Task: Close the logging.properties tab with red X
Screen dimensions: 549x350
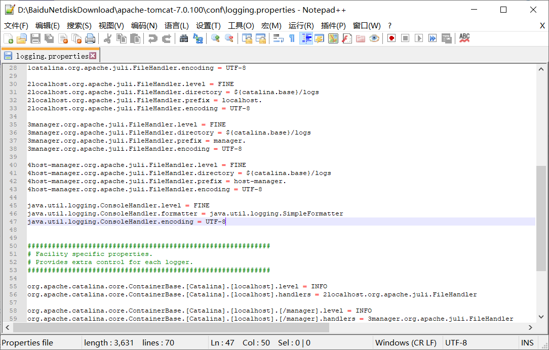Action: pyautogui.click(x=93, y=56)
